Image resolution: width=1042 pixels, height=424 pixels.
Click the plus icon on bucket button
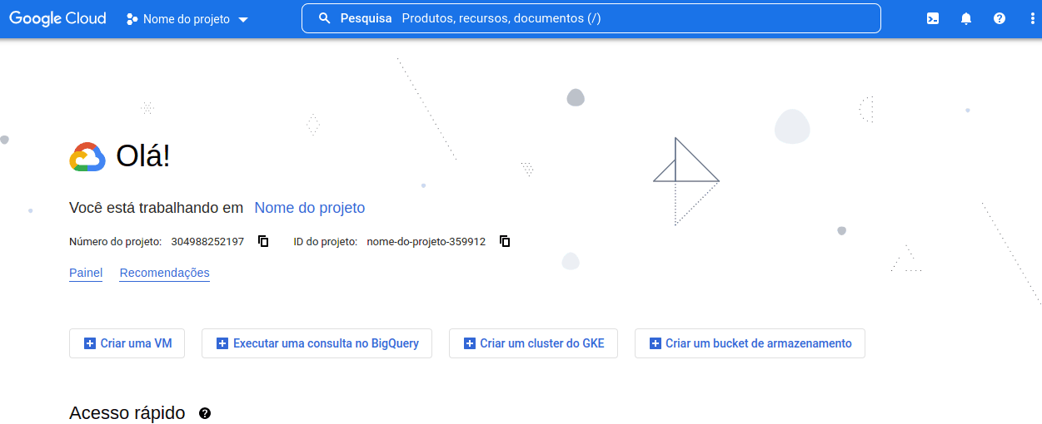pyautogui.click(x=656, y=343)
